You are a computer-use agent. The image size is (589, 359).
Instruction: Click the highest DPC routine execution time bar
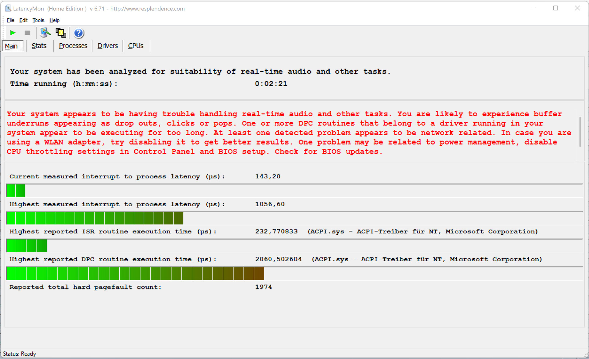pos(135,273)
